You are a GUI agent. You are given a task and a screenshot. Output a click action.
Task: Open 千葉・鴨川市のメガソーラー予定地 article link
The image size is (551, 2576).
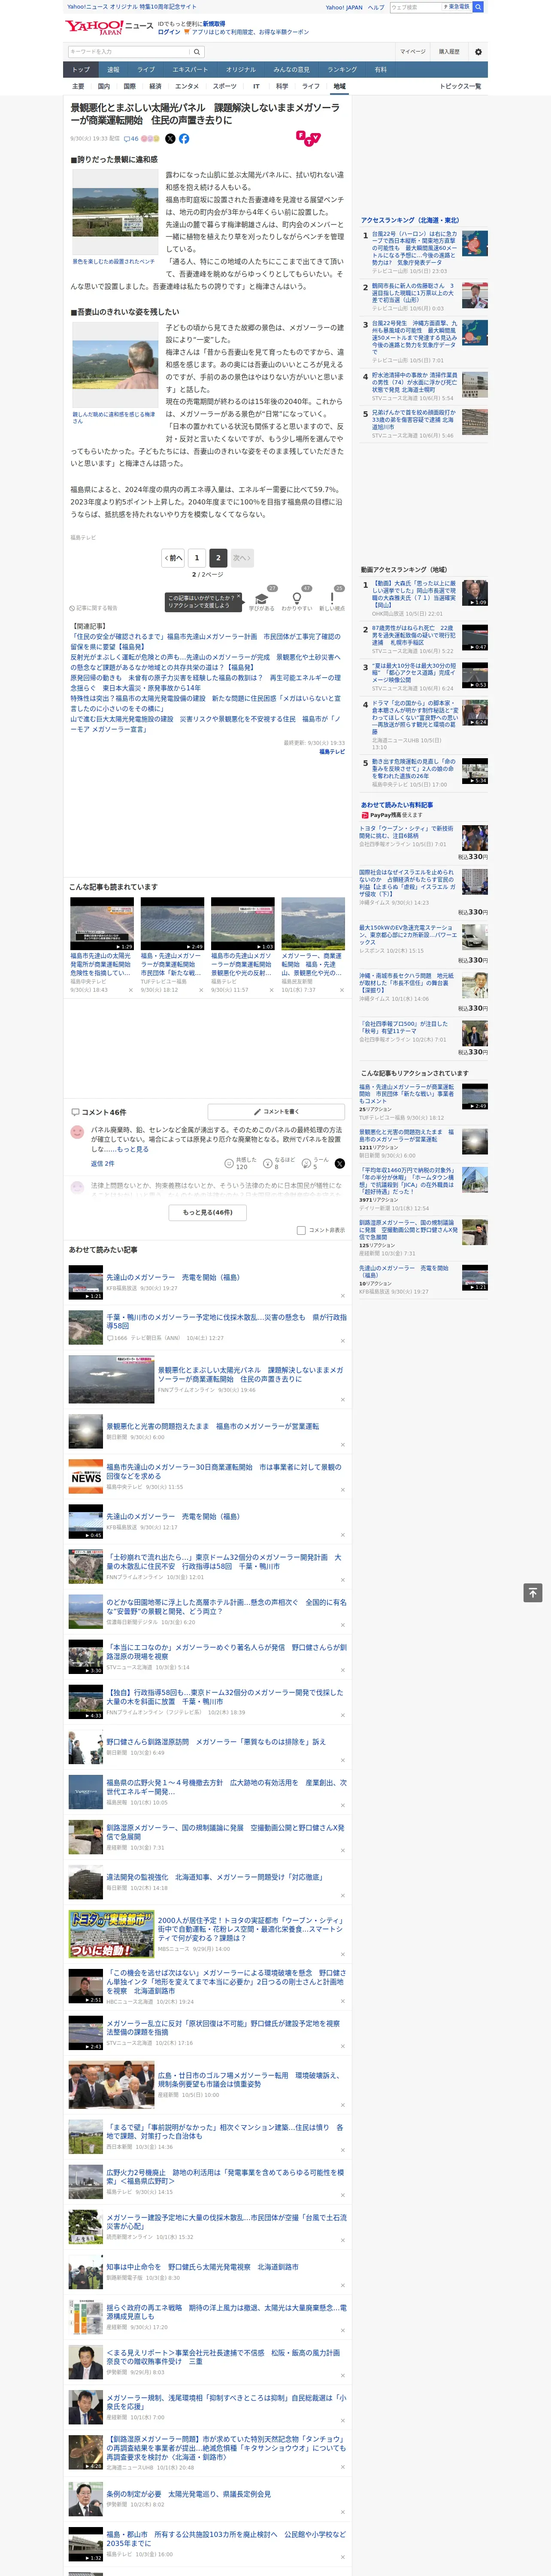(x=226, y=1321)
